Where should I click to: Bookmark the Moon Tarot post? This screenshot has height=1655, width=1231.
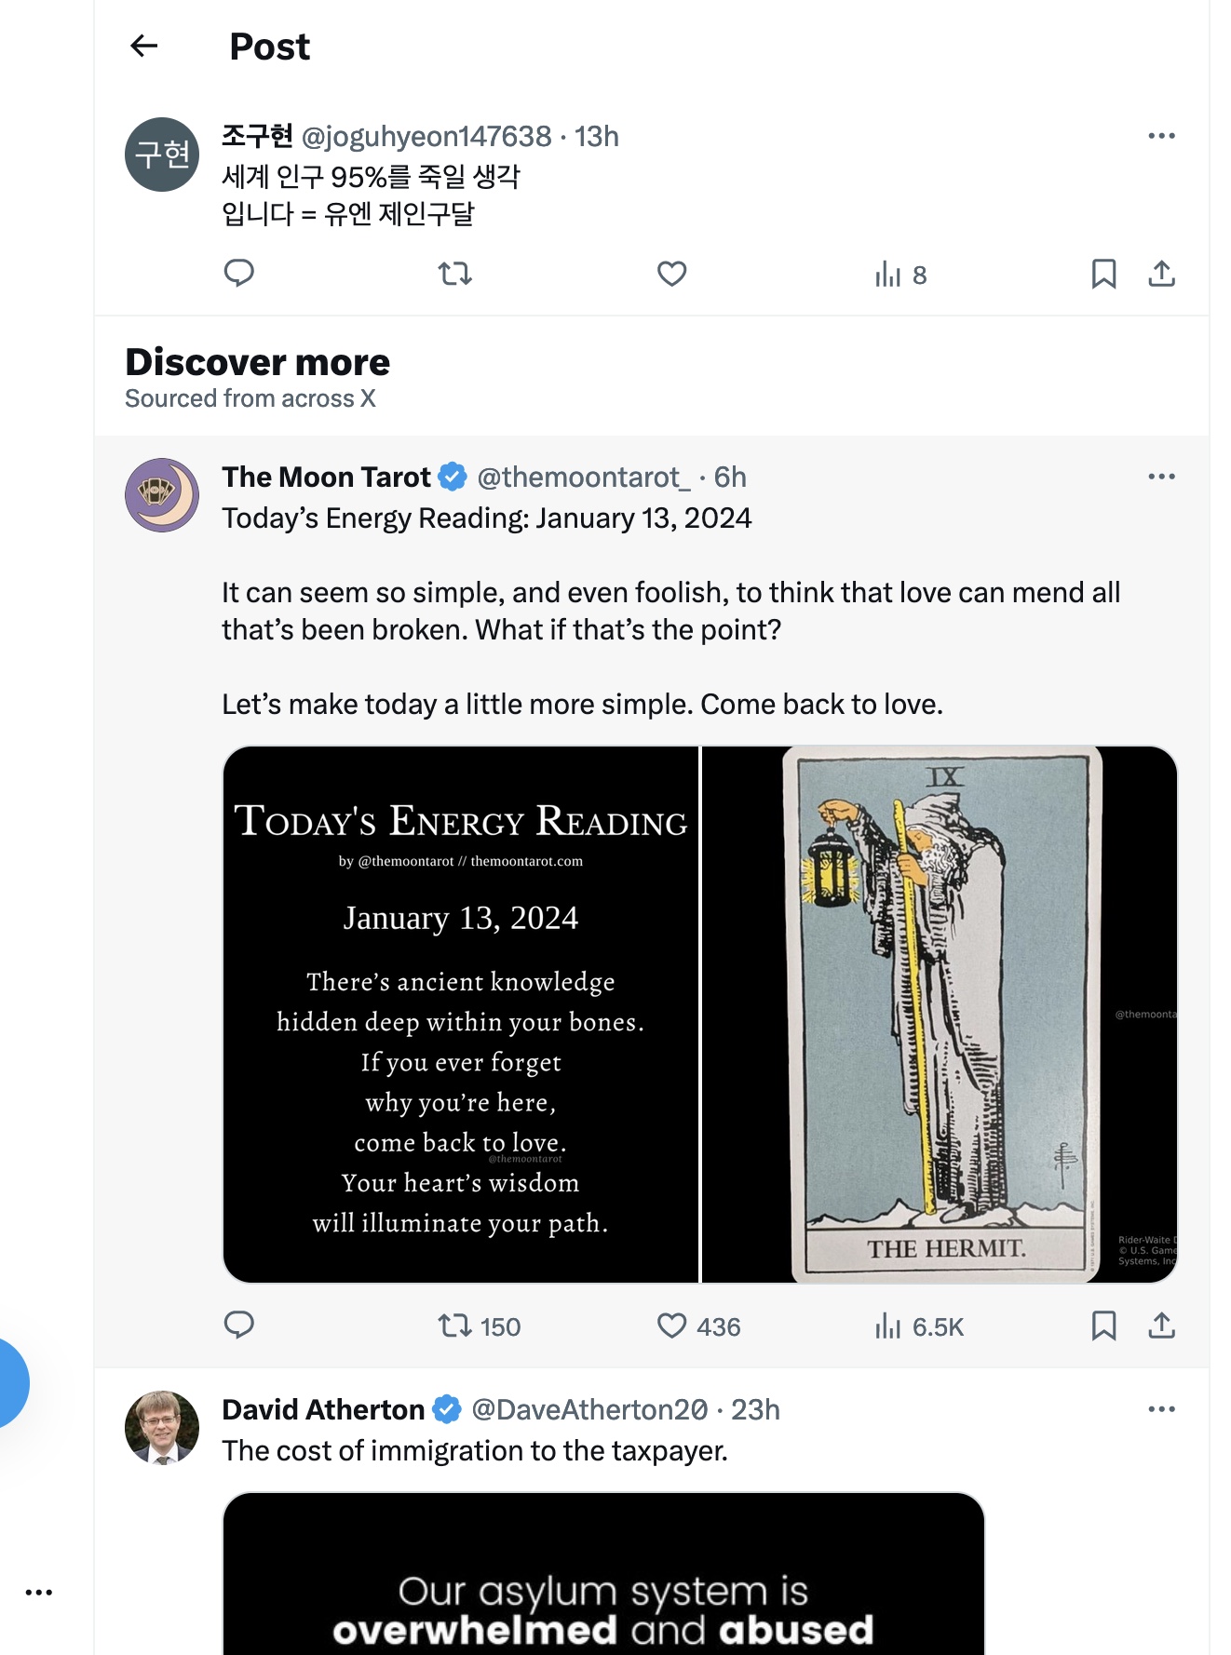1103,1325
